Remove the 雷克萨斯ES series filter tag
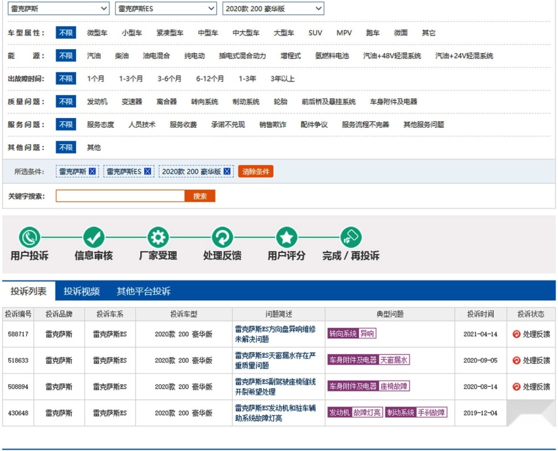Viewport: 558px width, 451px height. click(147, 172)
